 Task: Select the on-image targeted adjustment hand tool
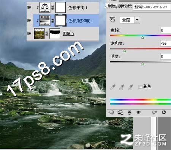[x=112, y=20]
